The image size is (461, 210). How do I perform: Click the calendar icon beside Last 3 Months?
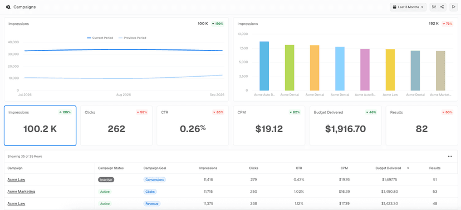(x=394, y=7)
